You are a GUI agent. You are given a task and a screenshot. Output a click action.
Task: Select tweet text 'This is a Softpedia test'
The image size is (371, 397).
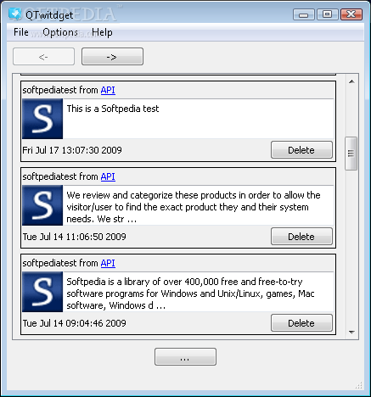click(113, 109)
